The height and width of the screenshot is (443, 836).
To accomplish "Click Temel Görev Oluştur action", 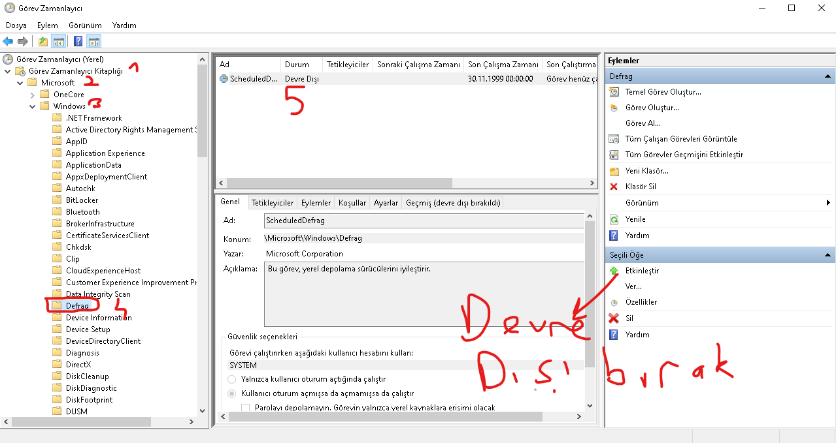I will (663, 92).
